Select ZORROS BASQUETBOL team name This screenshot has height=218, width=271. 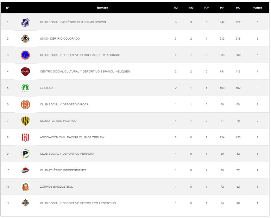[x=56, y=187]
